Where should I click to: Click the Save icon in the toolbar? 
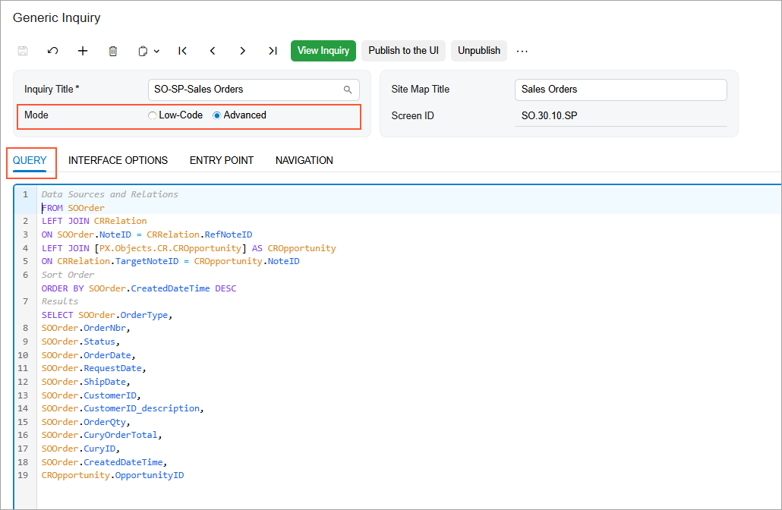tap(23, 51)
